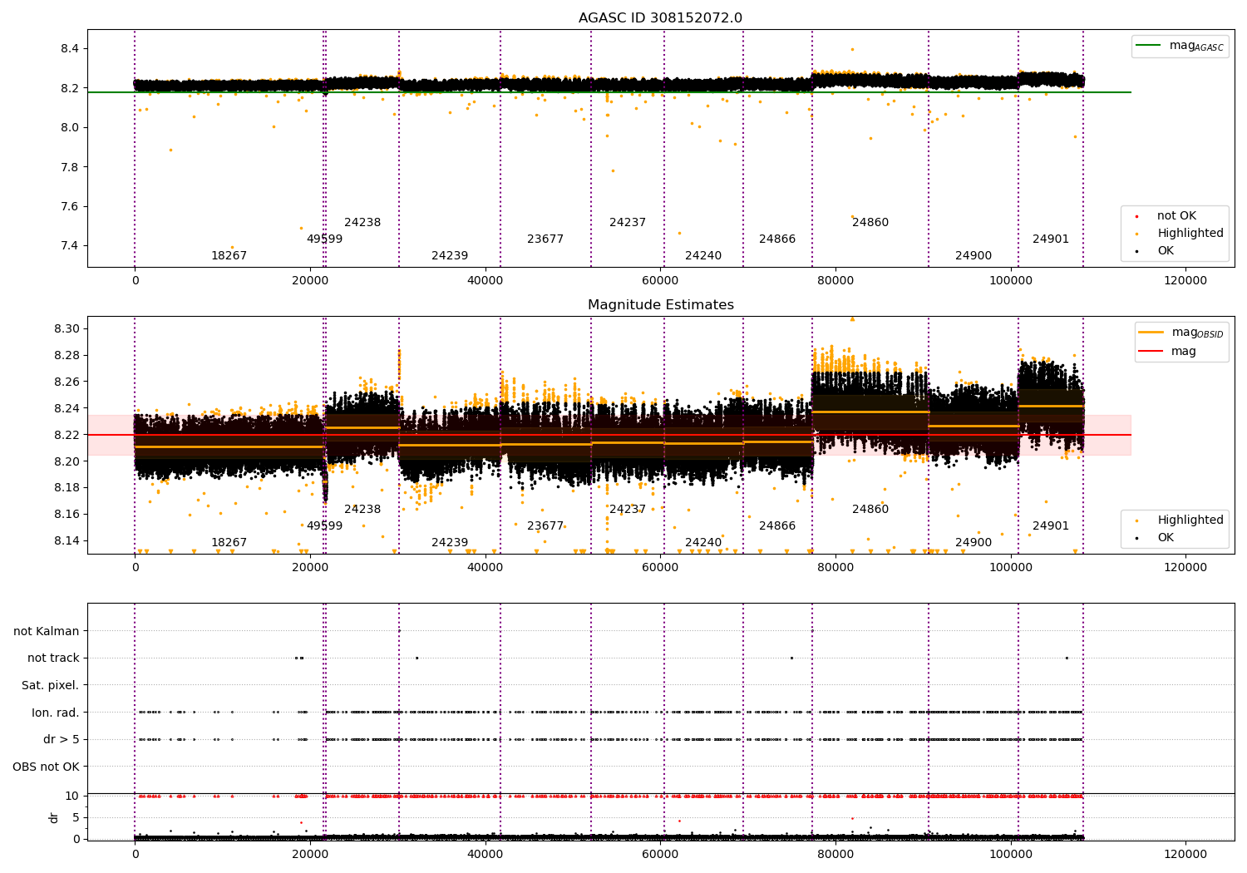This screenshot has width=1247, height=873.
Task: Click OBSID label 24238 in Magnitude Estimates panel
Action: 362,509
